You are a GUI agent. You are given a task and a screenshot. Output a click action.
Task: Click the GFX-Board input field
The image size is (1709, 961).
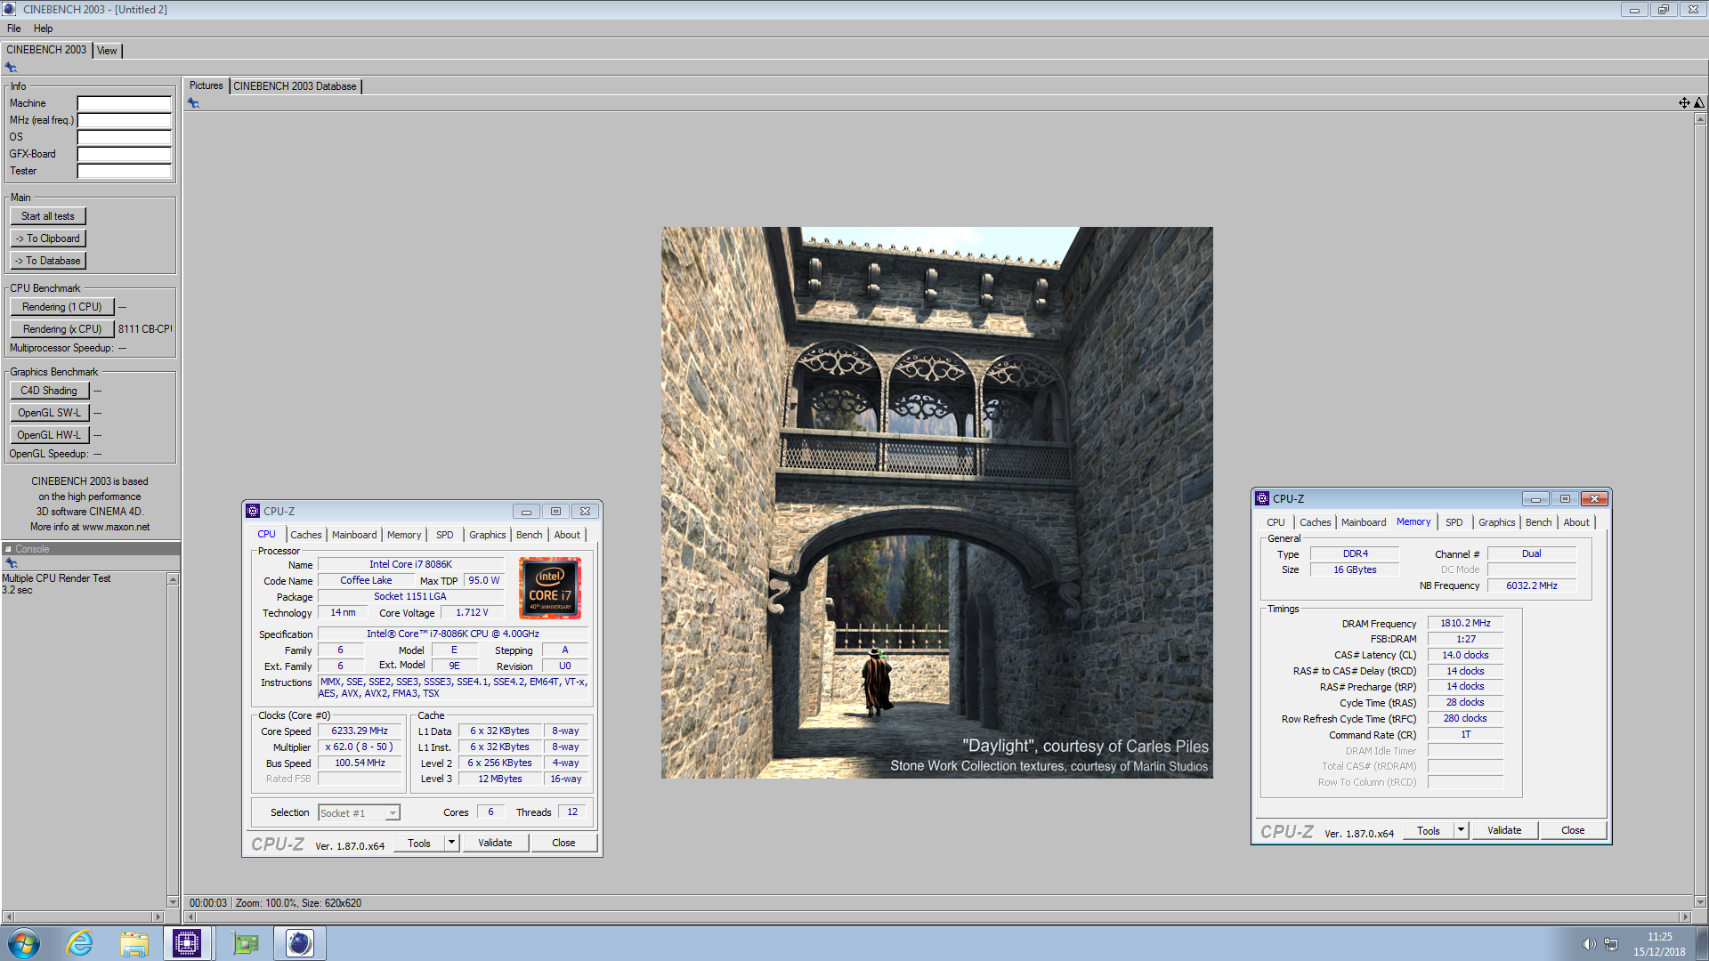[124, 154]
